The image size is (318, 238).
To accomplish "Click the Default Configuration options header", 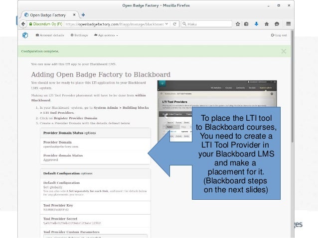I will (x=95, y=173).
